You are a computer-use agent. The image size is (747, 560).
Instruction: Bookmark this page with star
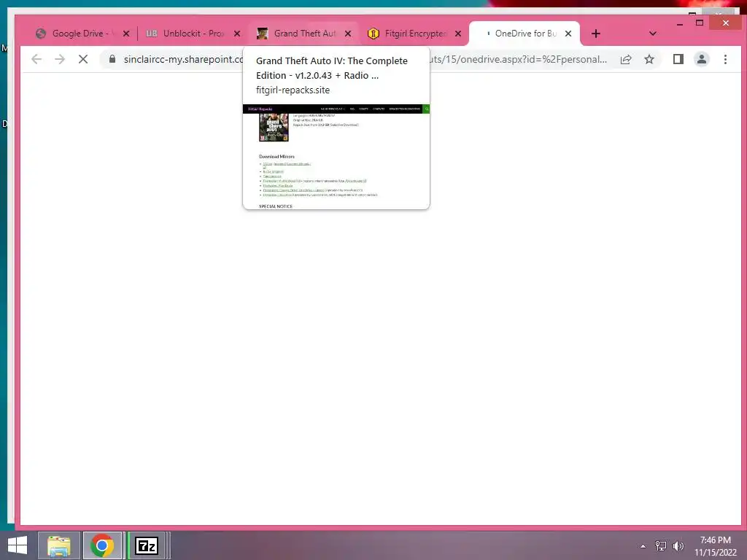649,60
